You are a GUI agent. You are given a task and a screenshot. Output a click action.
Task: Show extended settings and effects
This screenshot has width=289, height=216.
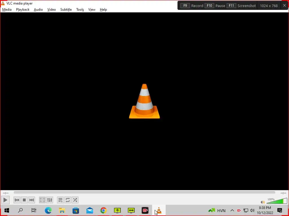point(50,200)
